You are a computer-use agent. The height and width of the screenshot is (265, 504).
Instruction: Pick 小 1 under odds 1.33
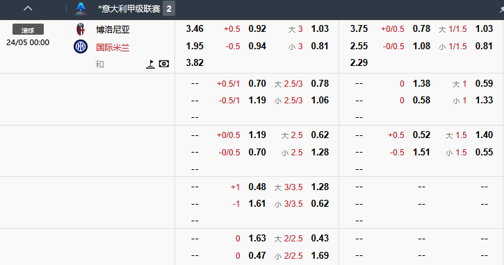click(x=484, y=100)
